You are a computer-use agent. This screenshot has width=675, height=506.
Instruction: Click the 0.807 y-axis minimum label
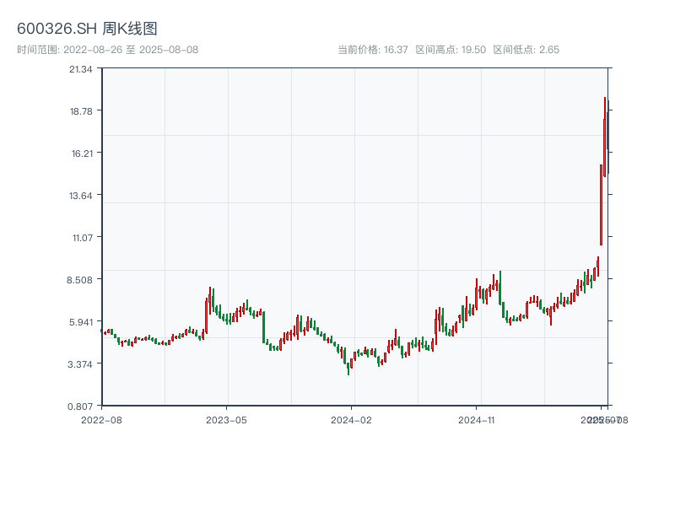81,406
